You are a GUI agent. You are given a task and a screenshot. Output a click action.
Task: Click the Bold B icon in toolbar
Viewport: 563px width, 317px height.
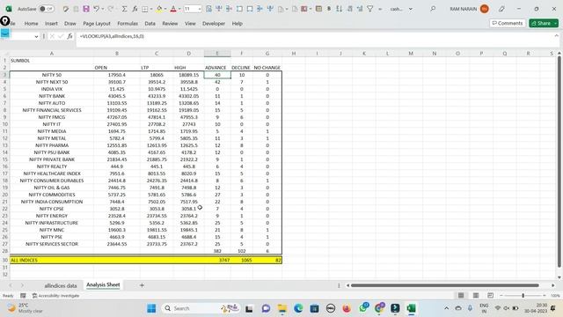click(329, 9)
